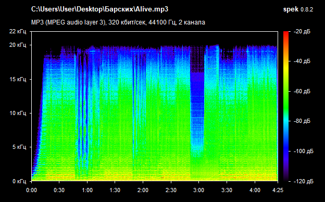This screenshot has width=325, height=202.
Task: Click the 3:00 time axis label
Action: tap(199, 190)
